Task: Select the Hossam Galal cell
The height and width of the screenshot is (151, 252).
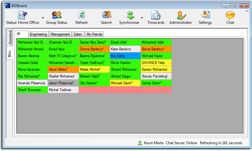Action: (32, 63)
